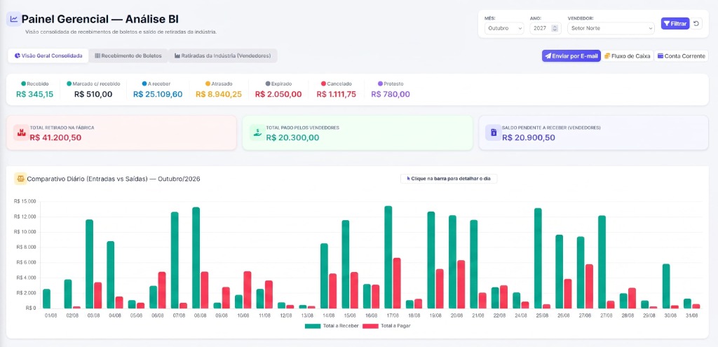718x347 pixels.
Task: Click Enviar por E-mail button
Action: (571, 56)
